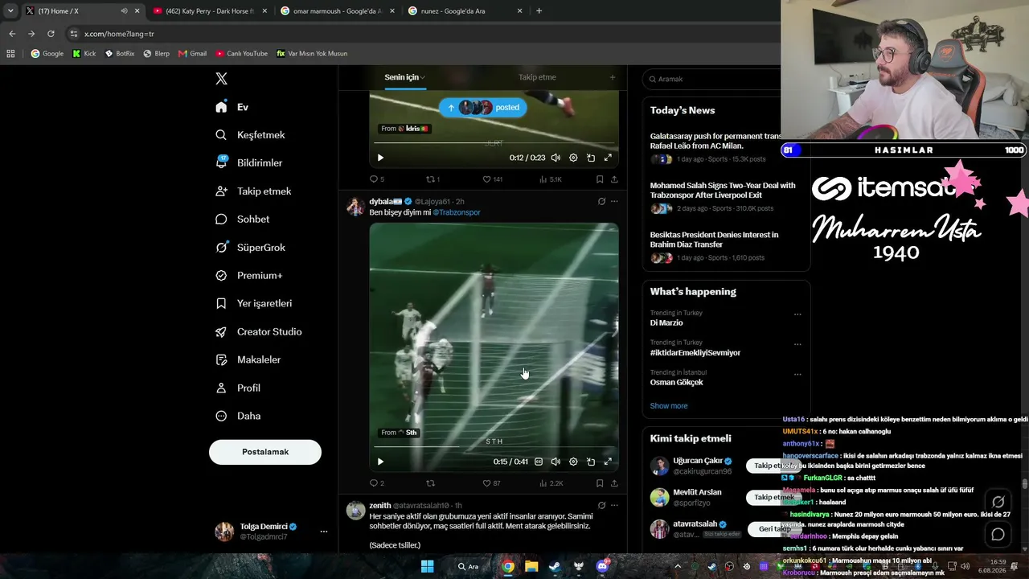Open Tolga Demirci account options menu
This screenshot has height=579, width=1029.
point(324,532)
